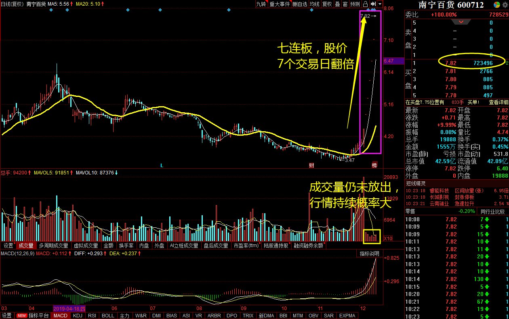Image resolution: width=509 pixels, height=319 pixels.
Task: Select the 多周期成交量 tab
Action: tap(53, 246)
